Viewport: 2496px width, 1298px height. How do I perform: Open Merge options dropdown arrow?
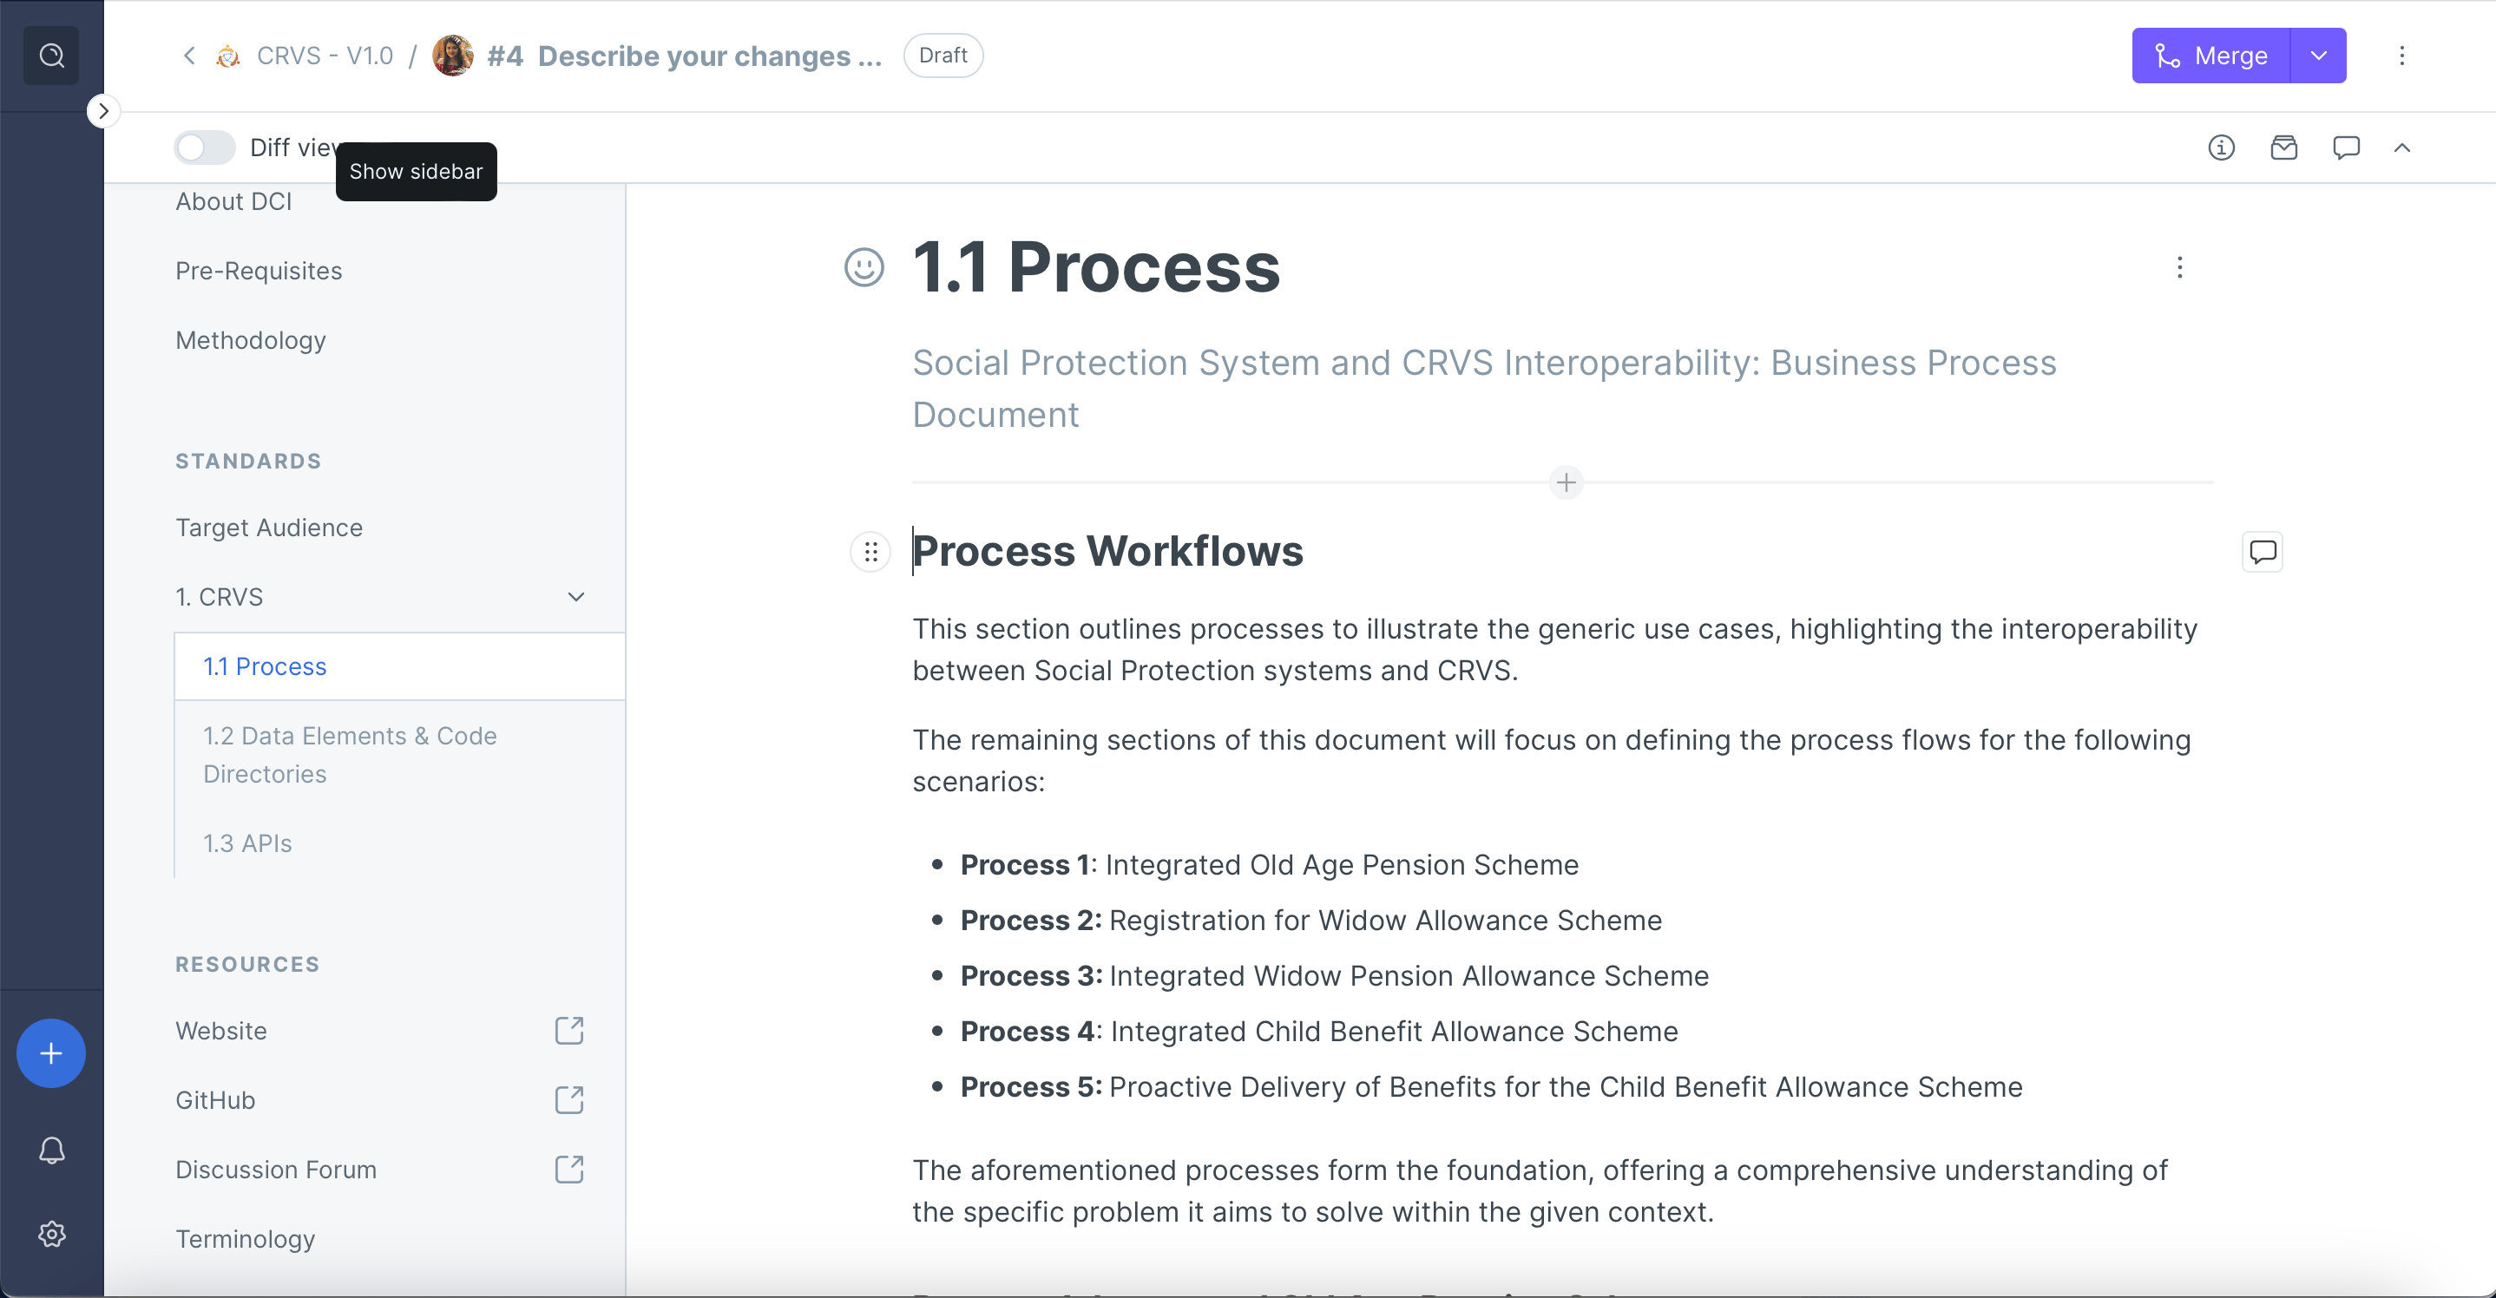[2319, 56]
